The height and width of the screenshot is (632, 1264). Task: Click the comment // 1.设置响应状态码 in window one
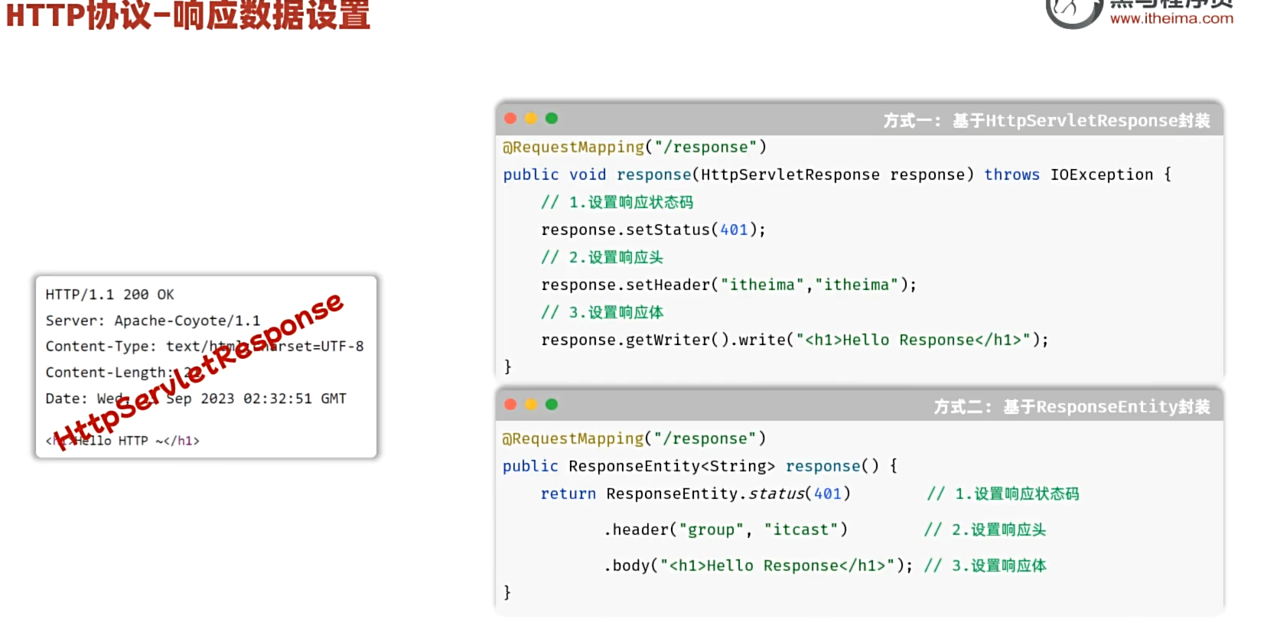(617, 202)
